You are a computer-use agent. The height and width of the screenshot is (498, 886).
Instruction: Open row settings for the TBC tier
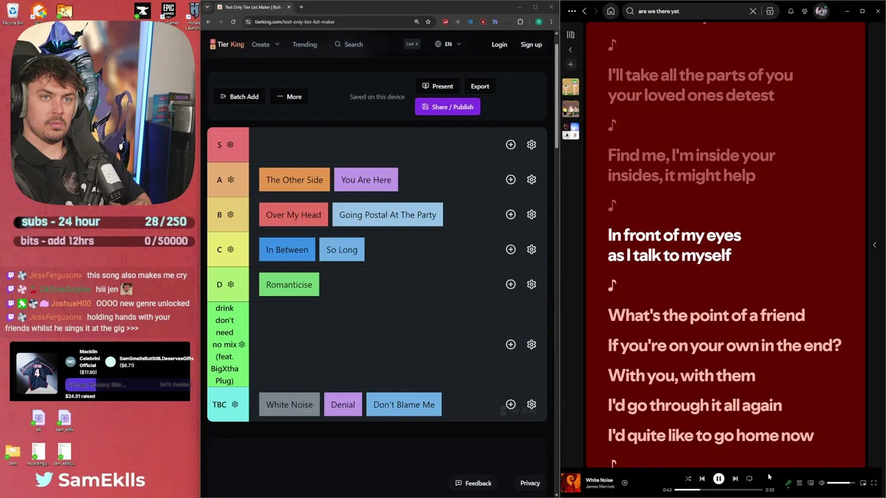click(532, 405)
